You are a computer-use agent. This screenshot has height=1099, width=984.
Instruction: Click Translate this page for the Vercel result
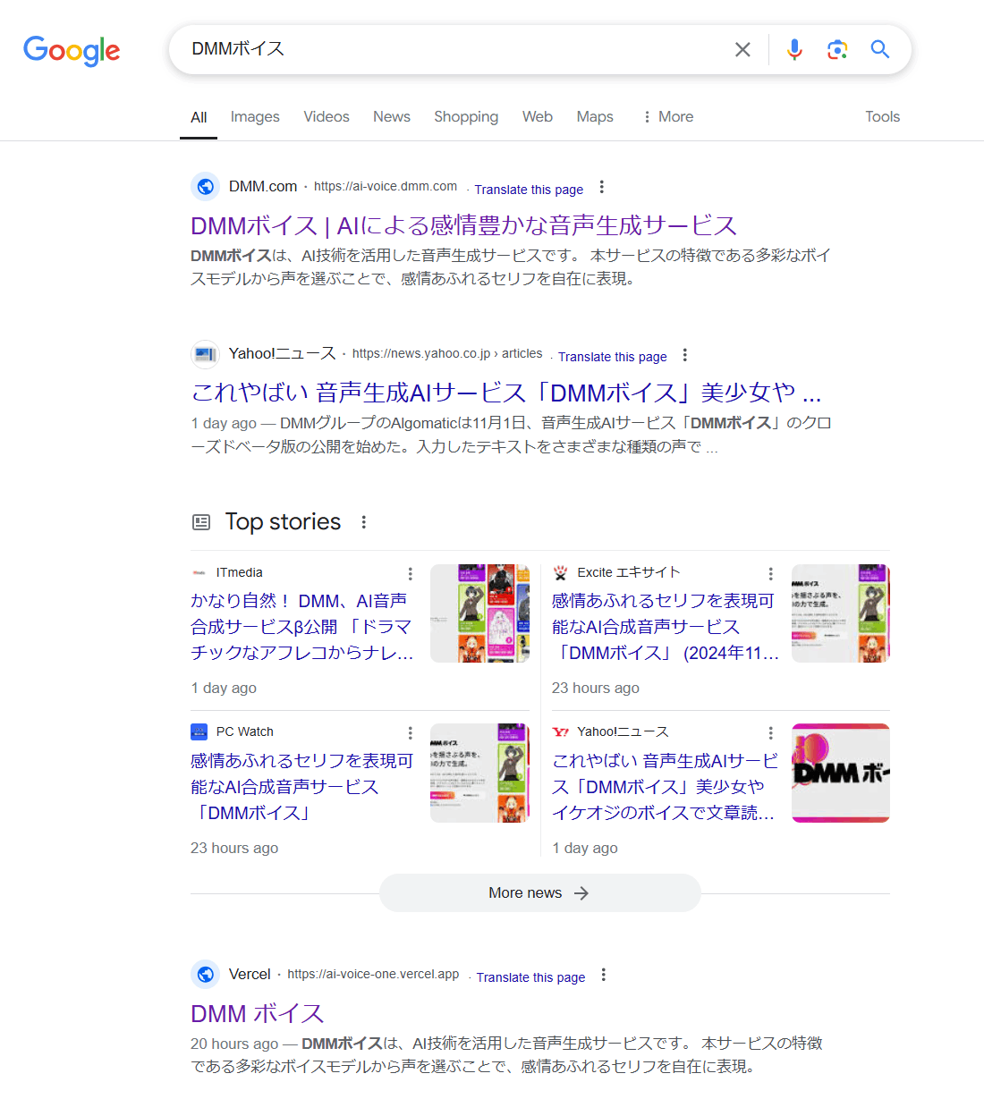point(530,977)
